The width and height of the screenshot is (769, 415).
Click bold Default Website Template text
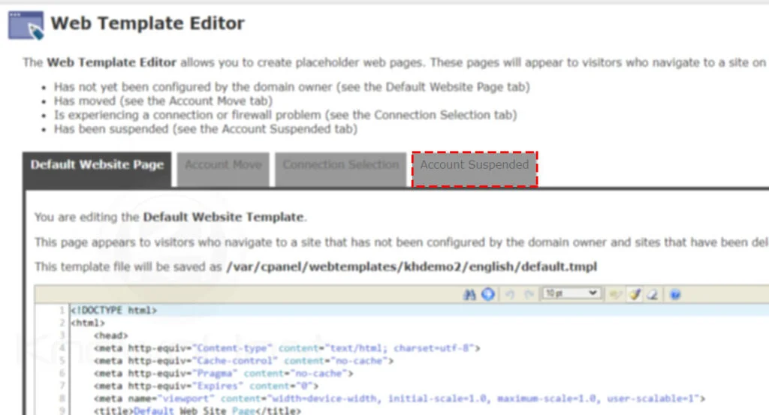coord(223,217)
